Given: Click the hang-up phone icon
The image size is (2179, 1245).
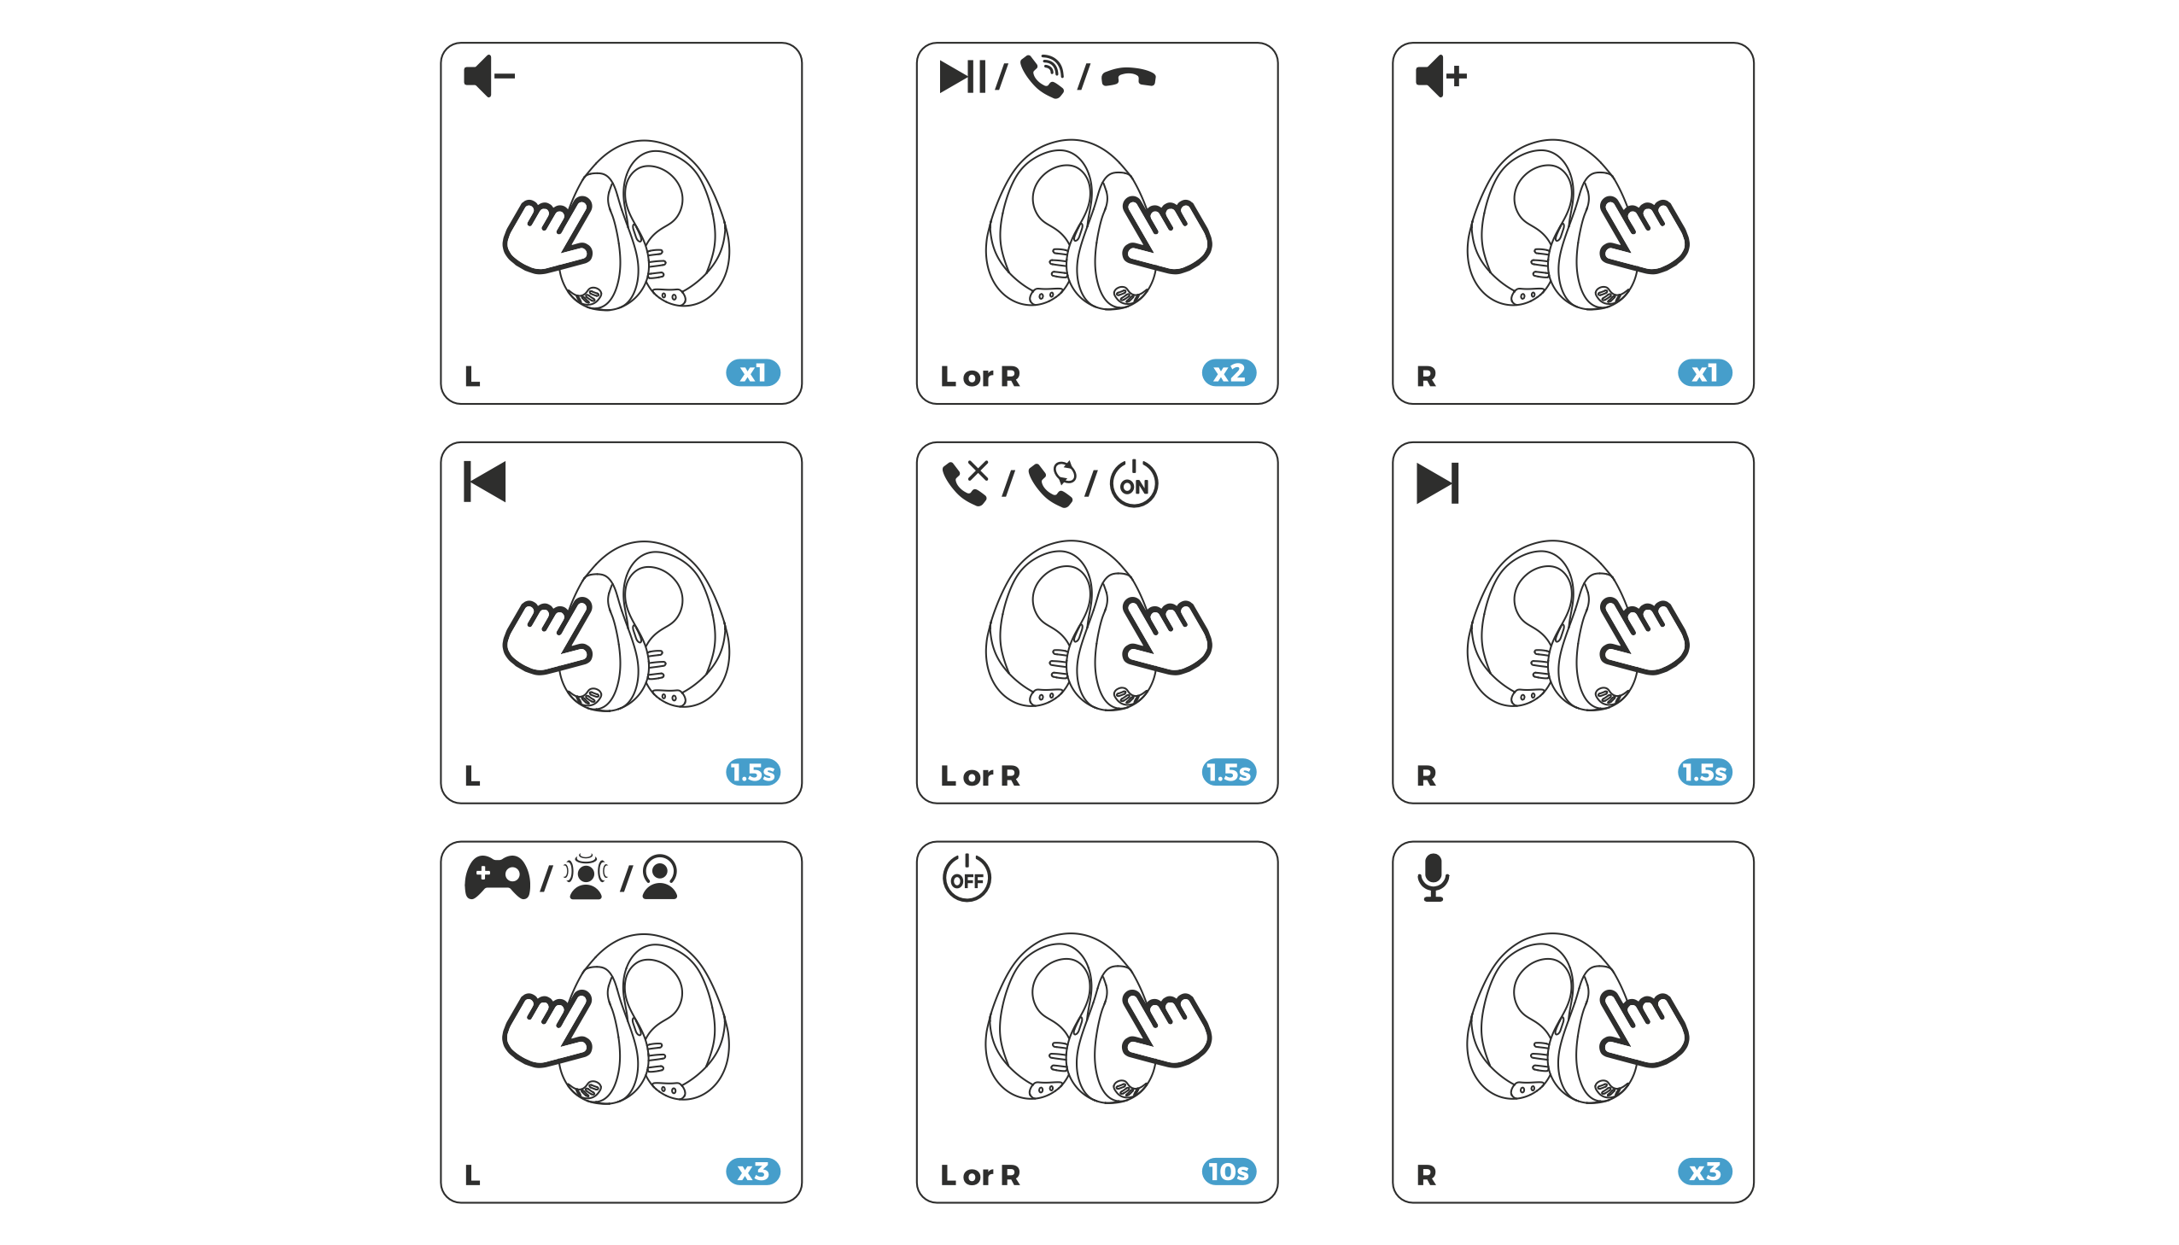Looking at the screenshot, I should click(x=1129, y=78).
